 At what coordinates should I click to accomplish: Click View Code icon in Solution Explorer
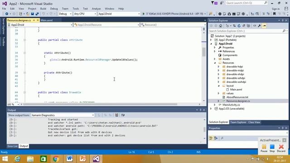point(255,26)
